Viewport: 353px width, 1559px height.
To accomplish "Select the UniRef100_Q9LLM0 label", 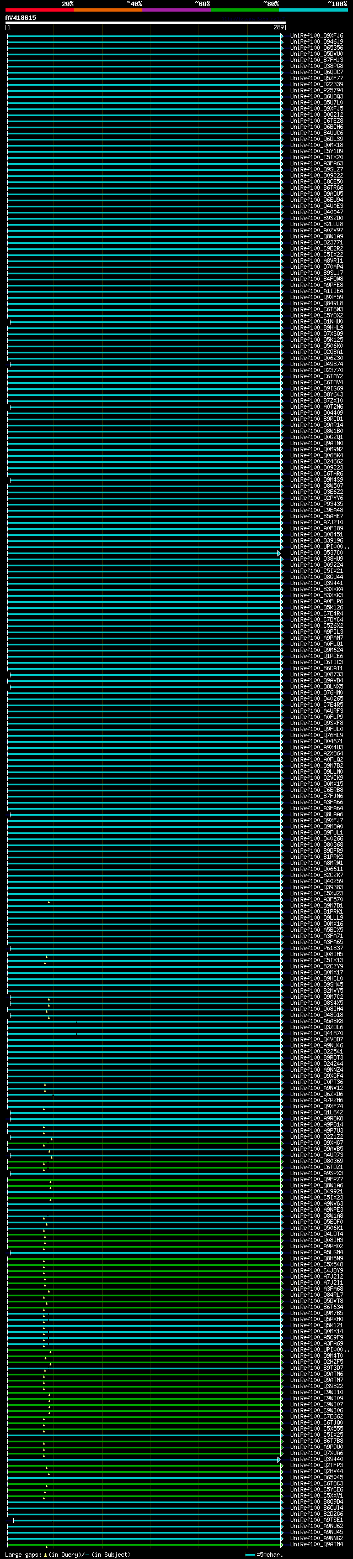I will click(x=317, y=771).
